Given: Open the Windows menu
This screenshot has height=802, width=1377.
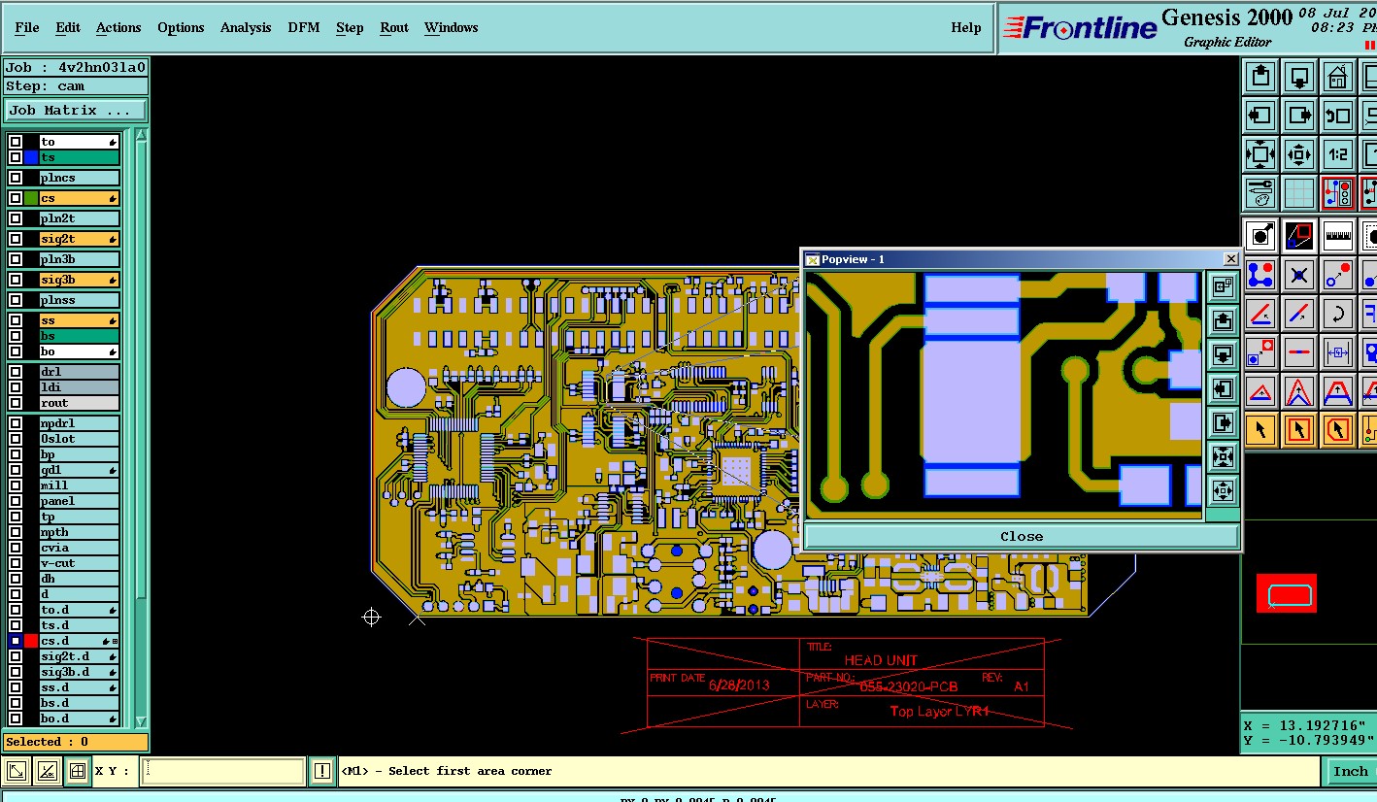Looking at the screenshot, I should click(452, 27).
